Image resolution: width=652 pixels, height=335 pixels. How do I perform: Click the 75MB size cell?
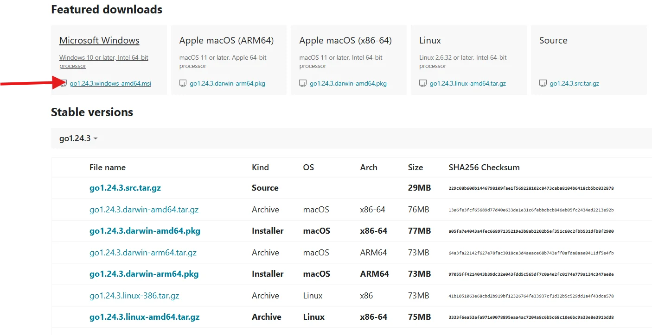tap(419, 317)
